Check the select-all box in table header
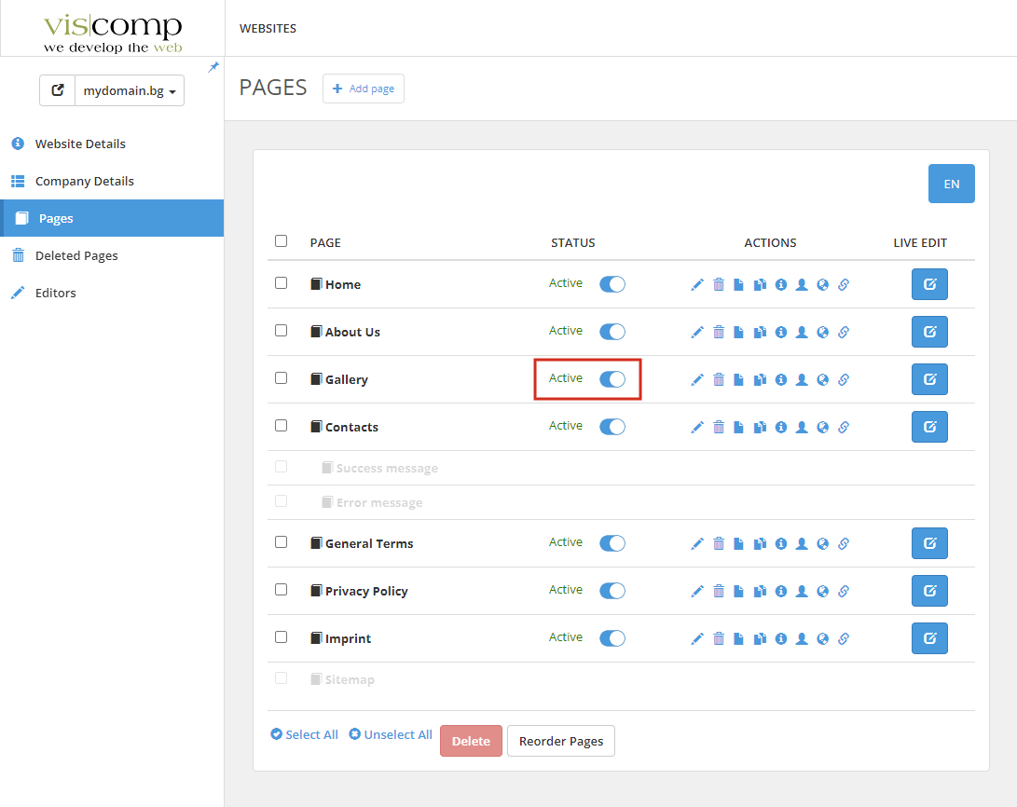 point(282,241)
